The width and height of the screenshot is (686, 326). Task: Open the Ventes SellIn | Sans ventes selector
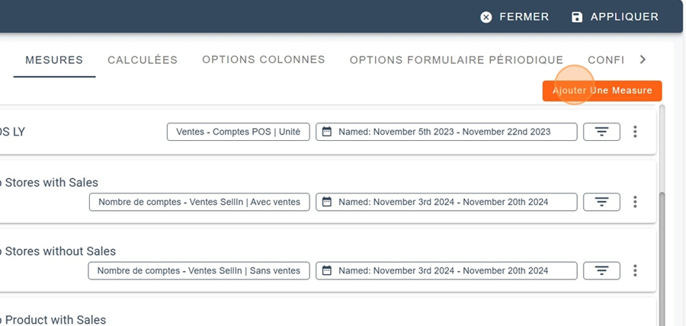[198, 270]
